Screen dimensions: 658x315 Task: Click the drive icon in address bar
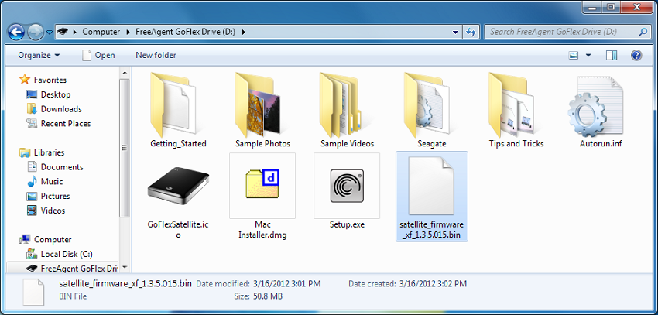point(63,32)
